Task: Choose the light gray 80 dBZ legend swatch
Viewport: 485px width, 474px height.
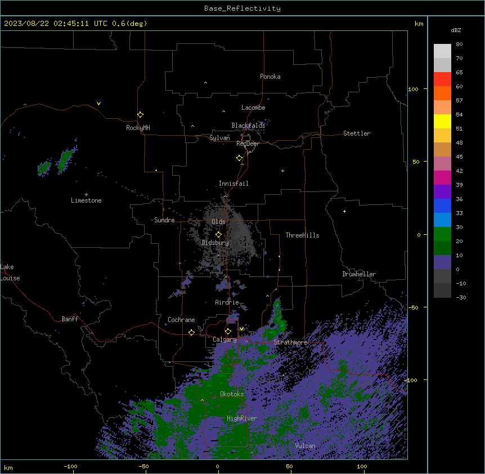Action: pyautogui.click(x=442, y=51)
